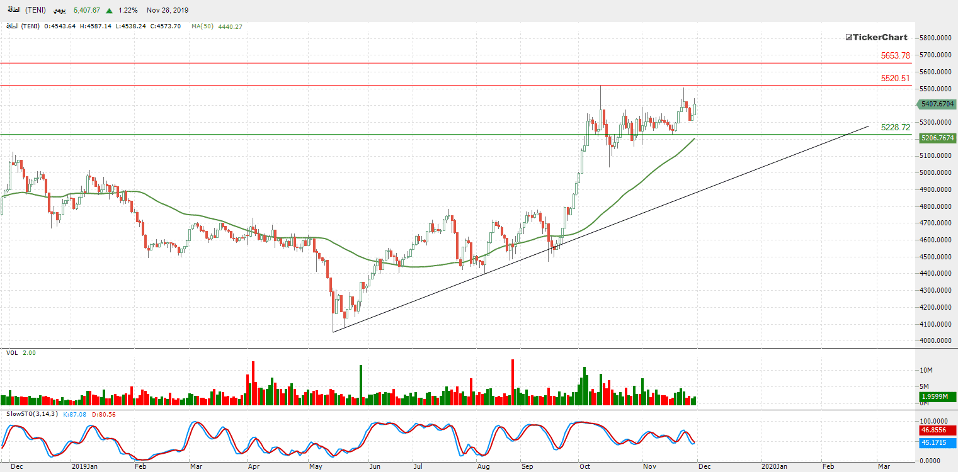
Task: Select the 5228.72 support level label
Action: 895,127
